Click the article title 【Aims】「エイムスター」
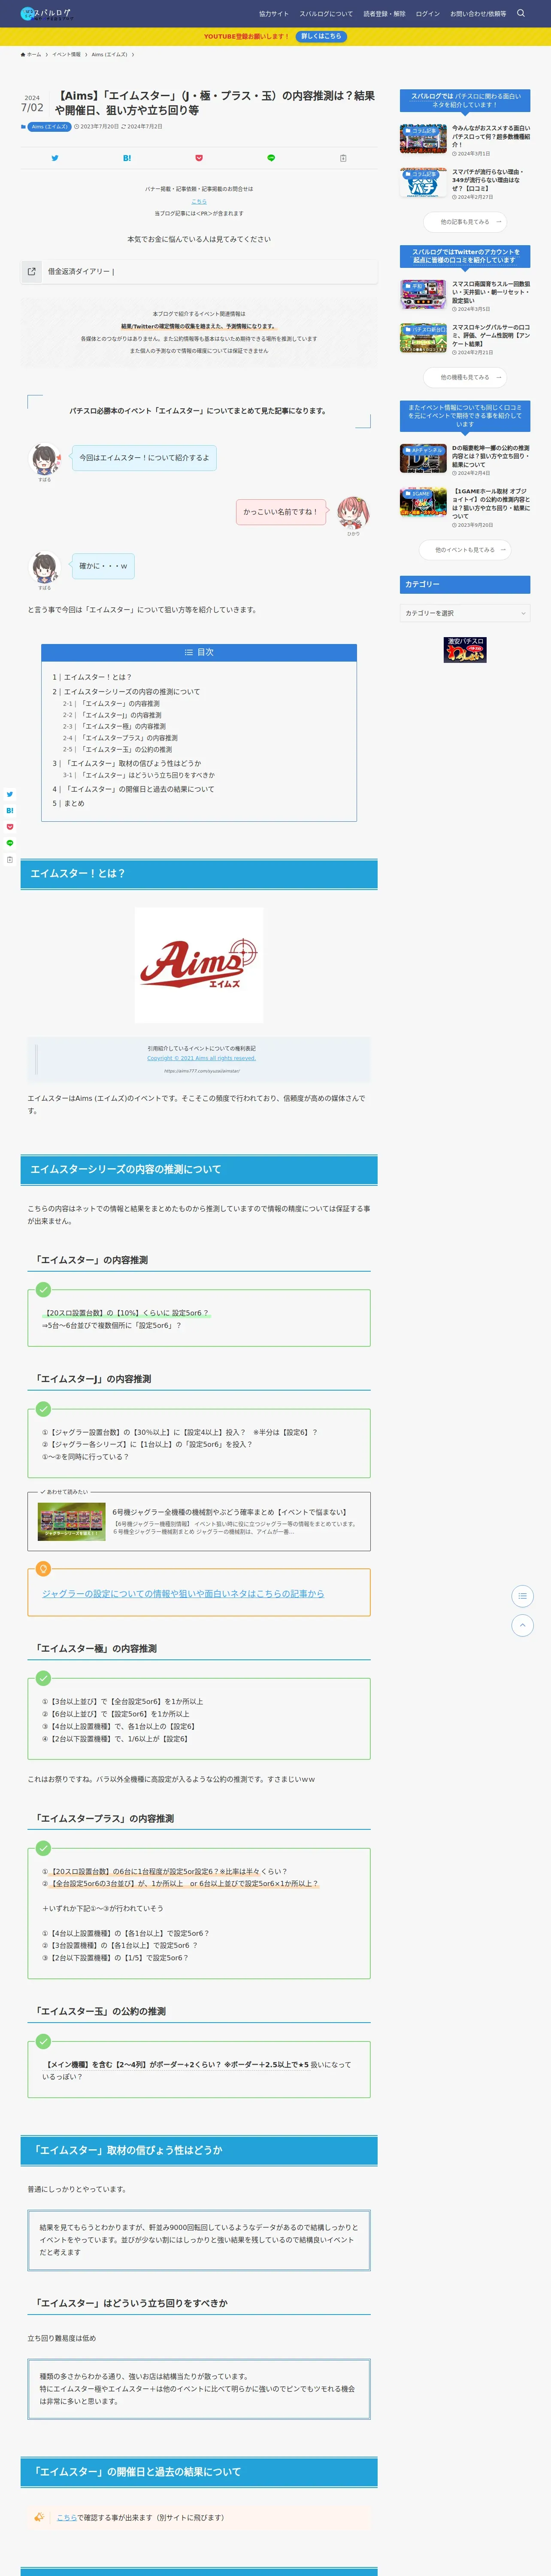 pos(215,103)
